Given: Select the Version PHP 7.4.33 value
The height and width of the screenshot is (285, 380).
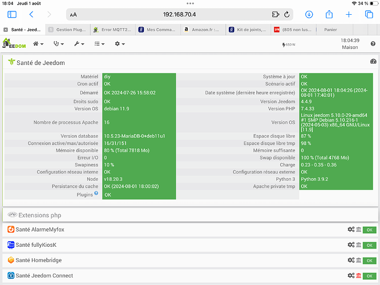Looking at the screenshot, I should (x=308, y=109).
